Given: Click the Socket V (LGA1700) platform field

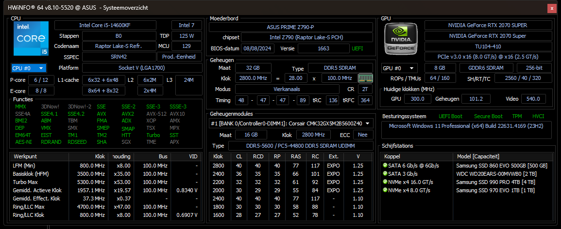Looking at the screenshot, I should (142, 68).
